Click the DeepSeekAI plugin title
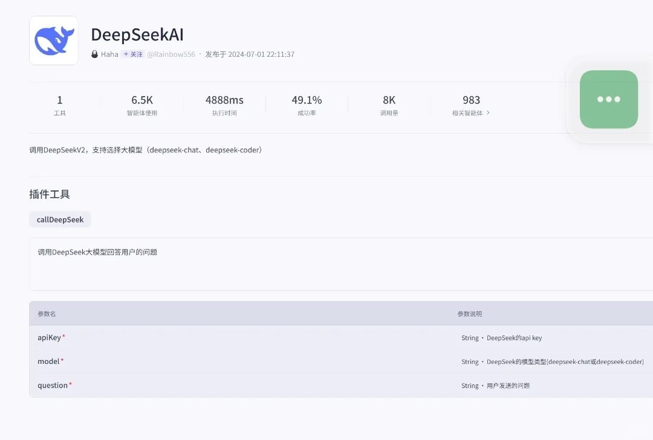653x440 pixels. tap(137, 34)
